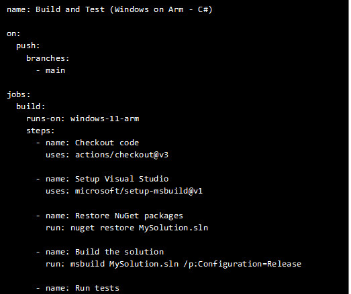Click the 'windows-11-arm' runner value
The image size is (351, 294).
(105, 119)
